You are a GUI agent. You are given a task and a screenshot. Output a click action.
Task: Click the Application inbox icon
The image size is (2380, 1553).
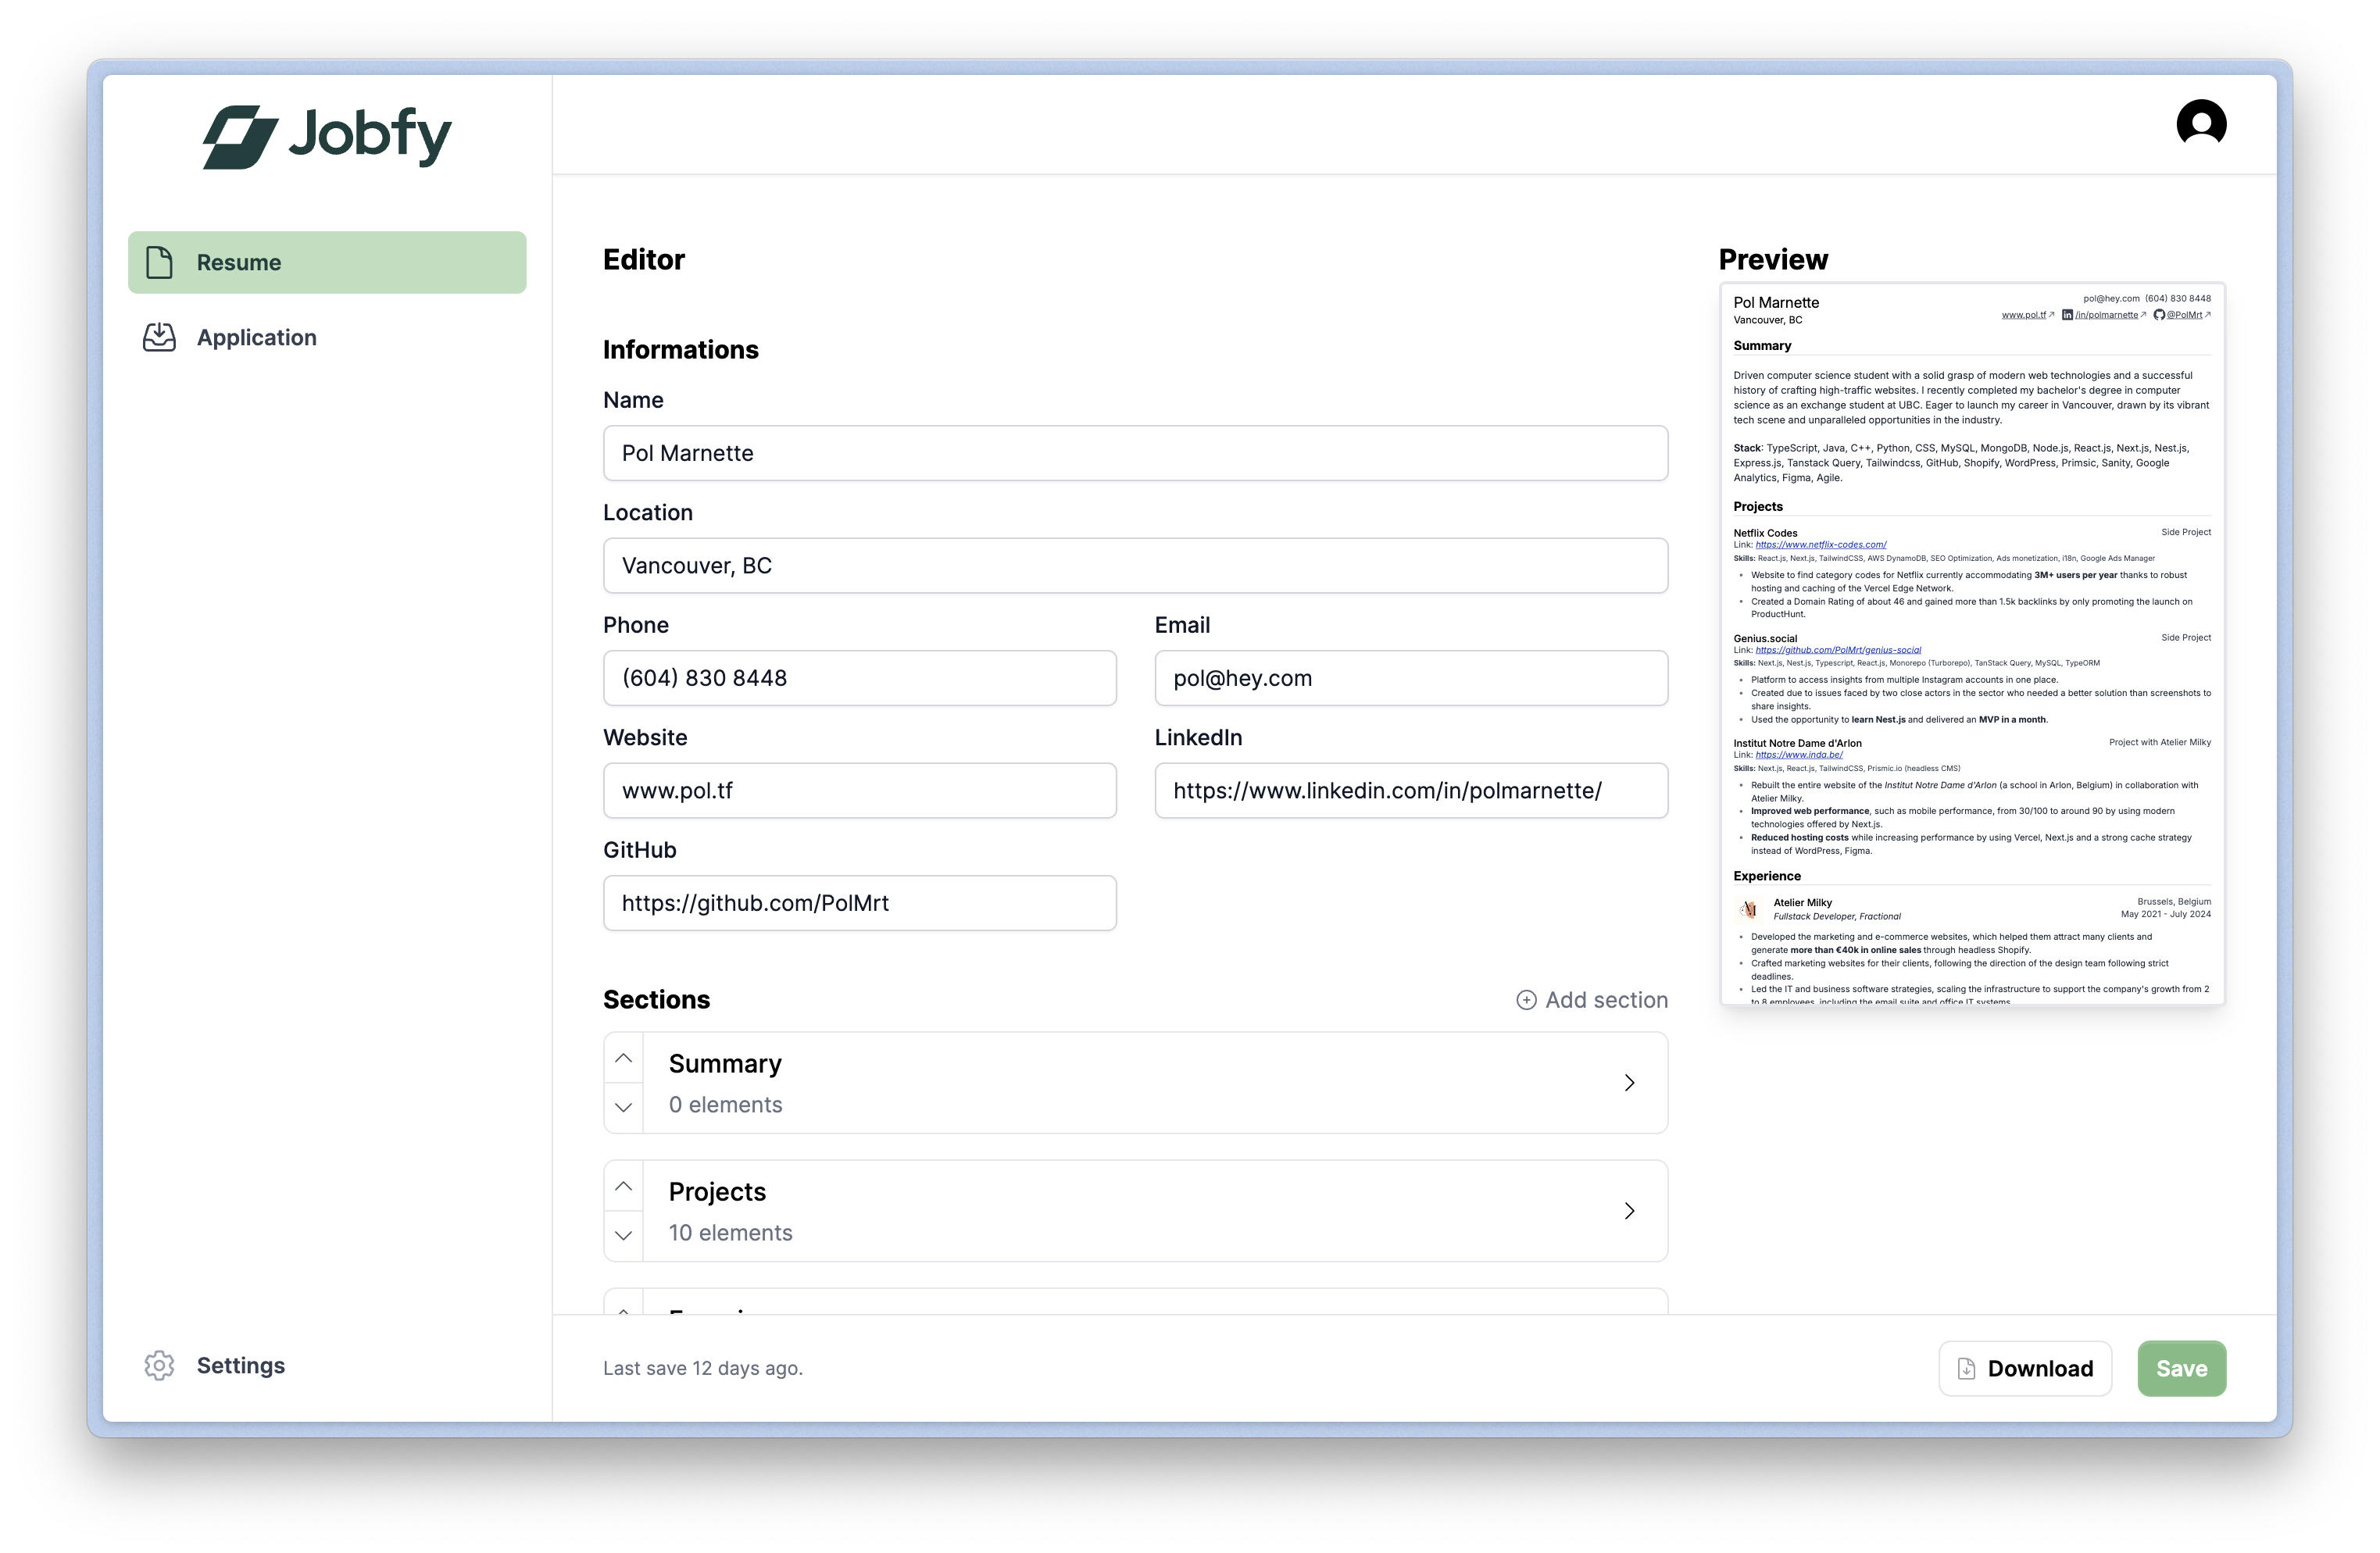159,337
